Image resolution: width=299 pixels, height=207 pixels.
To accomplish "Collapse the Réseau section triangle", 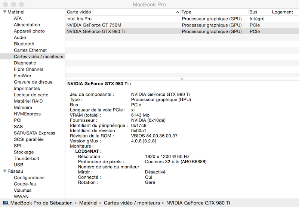I will coord(4,171).
